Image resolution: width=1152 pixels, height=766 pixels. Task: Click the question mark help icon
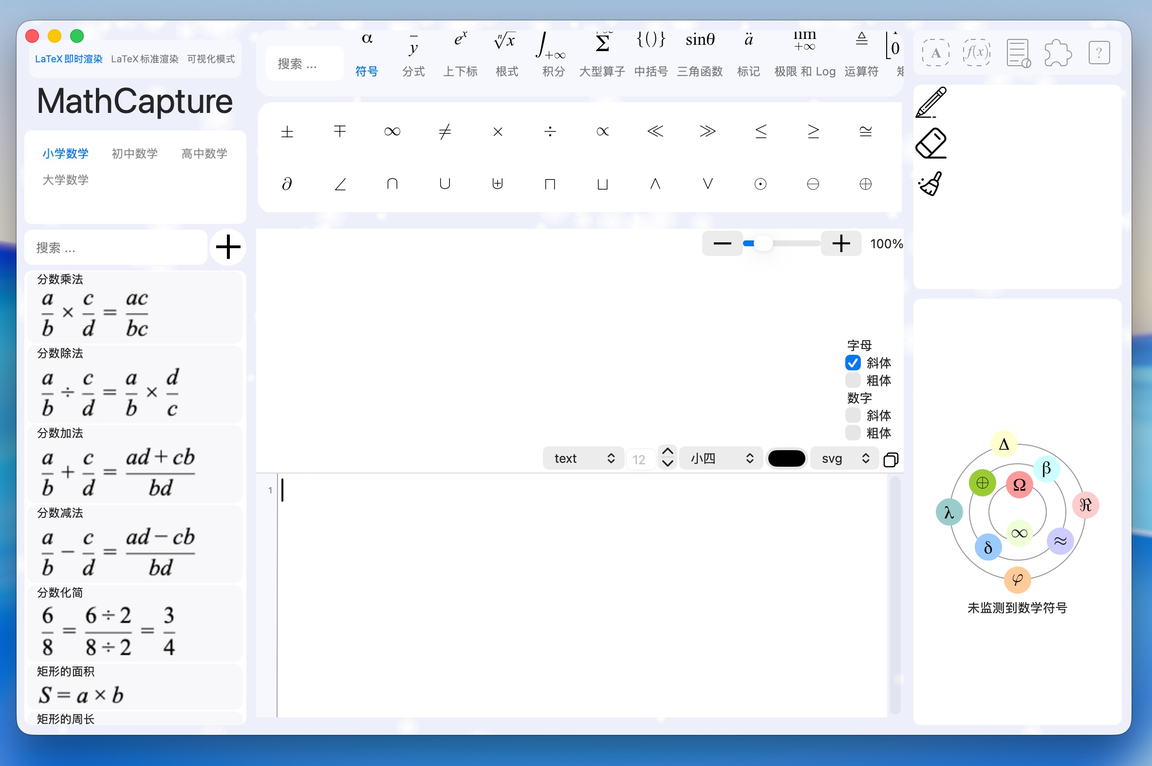[x=1099, y=52]
